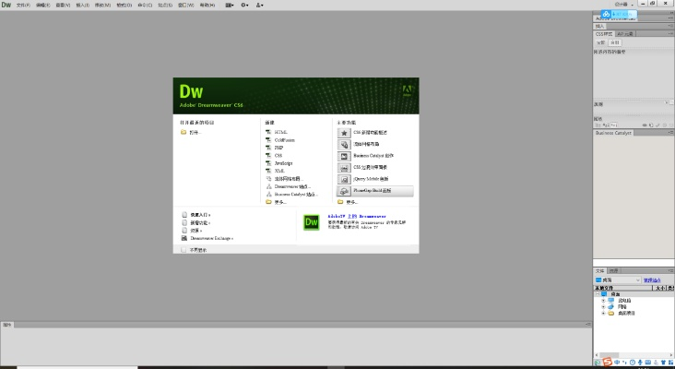Screen dimensions: 675x369
Task: Click the Open folder icon on welcome screen
Action: (184, 132)
